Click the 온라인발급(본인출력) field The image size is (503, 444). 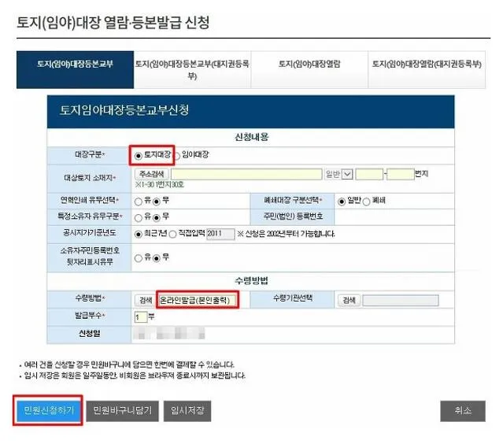click(198, 300)
